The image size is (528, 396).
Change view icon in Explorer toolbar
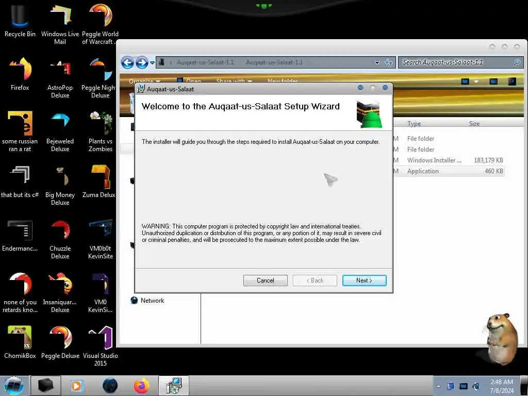click(x=465, y=81)
